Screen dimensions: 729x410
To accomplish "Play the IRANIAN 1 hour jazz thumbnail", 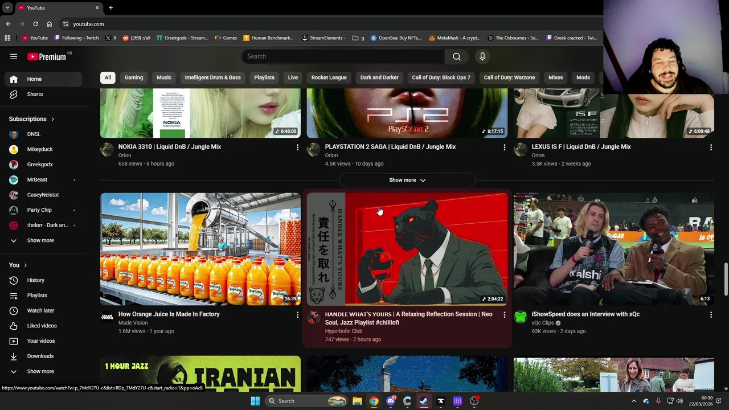I will 200,374.
